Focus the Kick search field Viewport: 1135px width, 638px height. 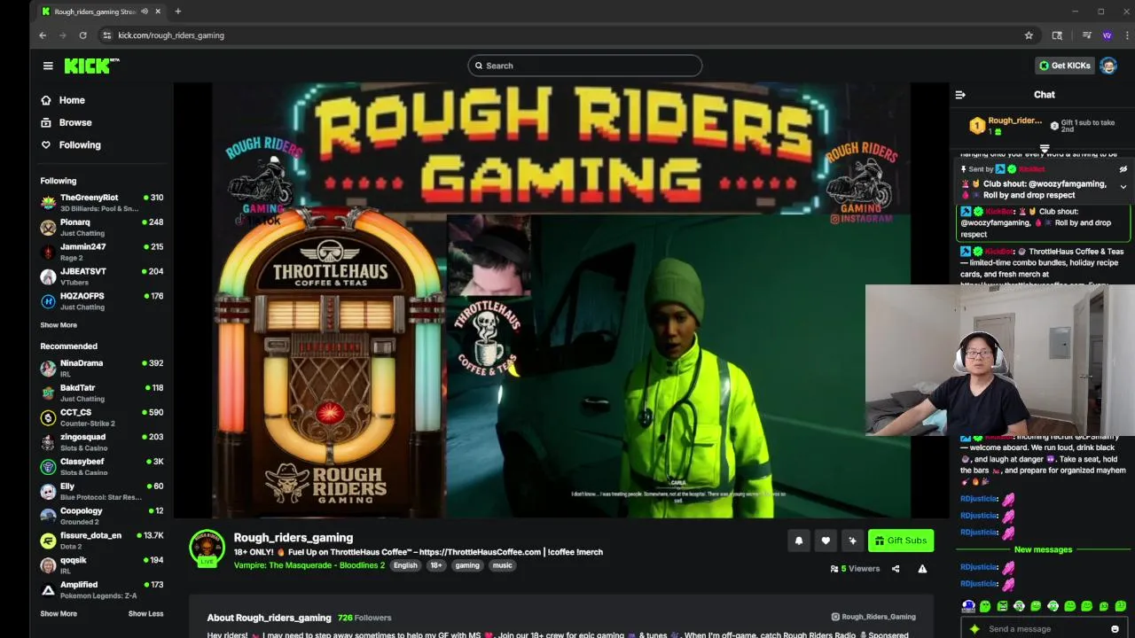(x=585, y=66)
